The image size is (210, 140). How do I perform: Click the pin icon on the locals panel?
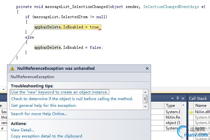tap(178, 98)
